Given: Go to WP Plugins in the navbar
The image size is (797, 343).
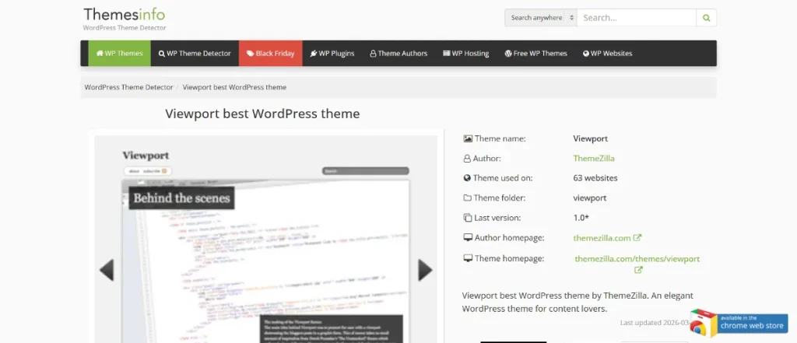Looking at the screenshot, I should coord(332,54).
